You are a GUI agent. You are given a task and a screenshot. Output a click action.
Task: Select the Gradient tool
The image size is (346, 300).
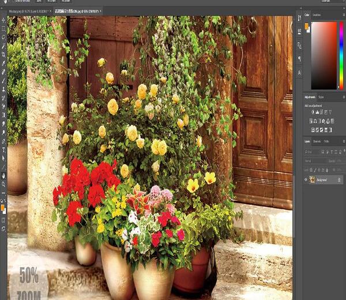coord(3,115)
